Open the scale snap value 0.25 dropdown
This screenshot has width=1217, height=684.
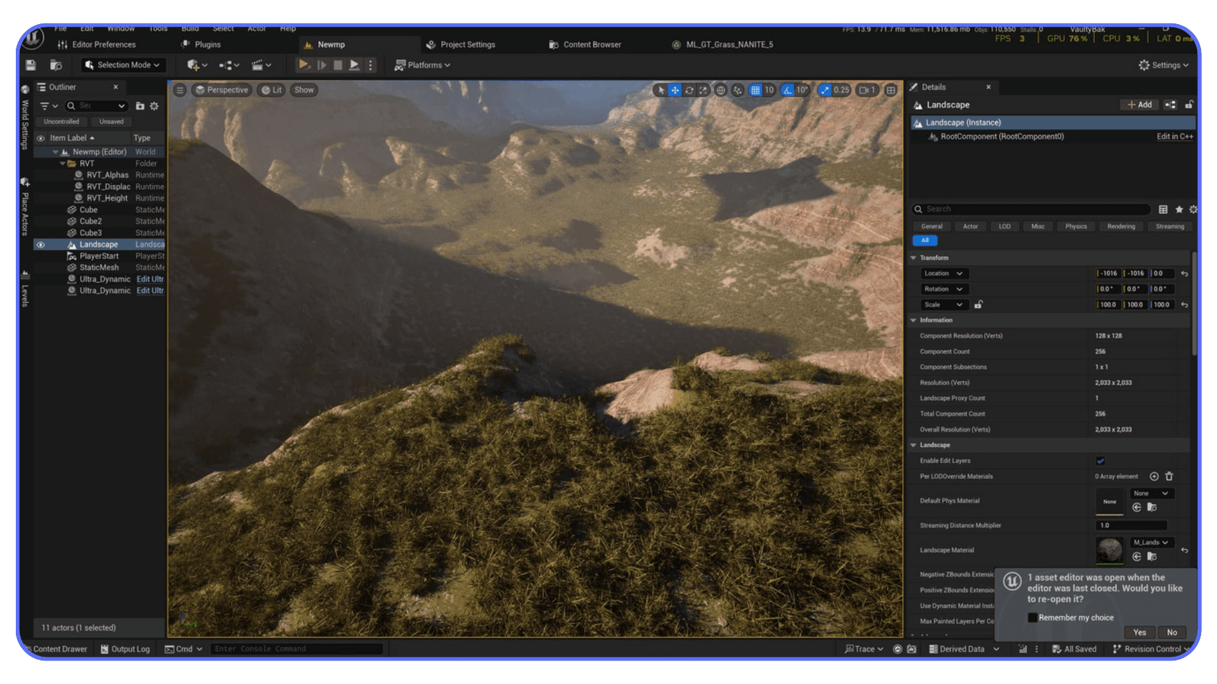coord(841,90)
